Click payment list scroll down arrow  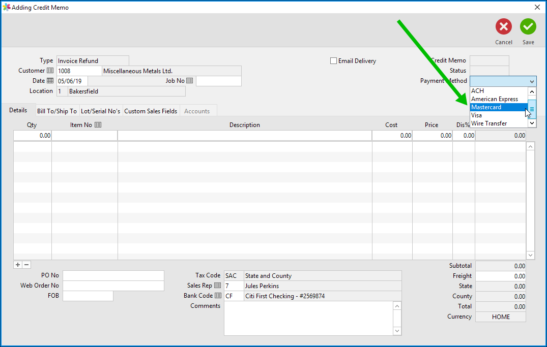pyautogui.click(x=532, y=122)
